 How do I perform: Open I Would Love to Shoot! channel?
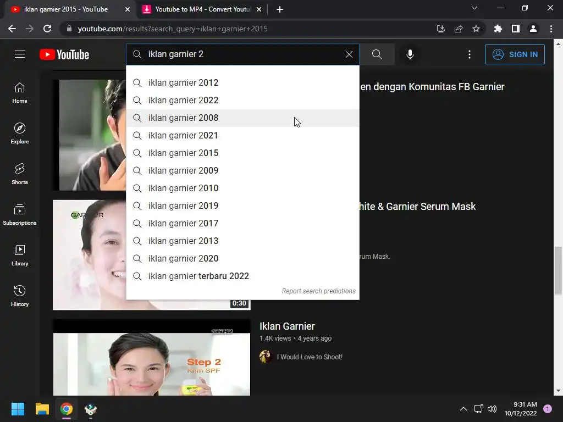310,357
